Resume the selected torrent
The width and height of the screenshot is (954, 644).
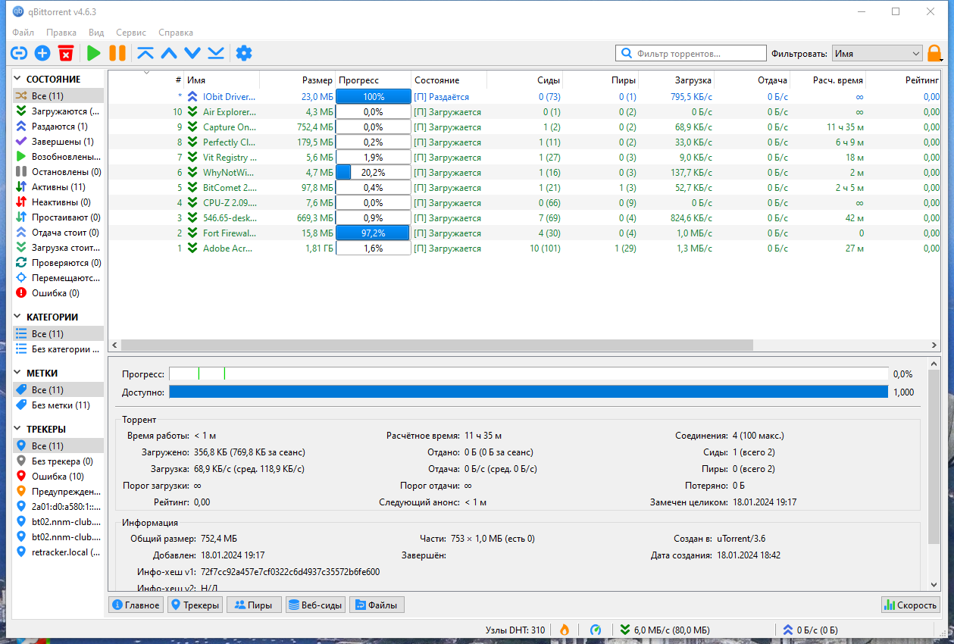[92, 53]
